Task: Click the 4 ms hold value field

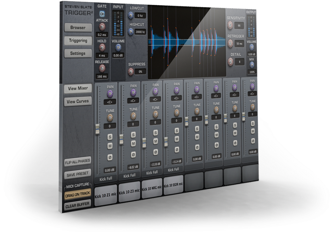Action: pyautogui.click(x=102, y=56)
